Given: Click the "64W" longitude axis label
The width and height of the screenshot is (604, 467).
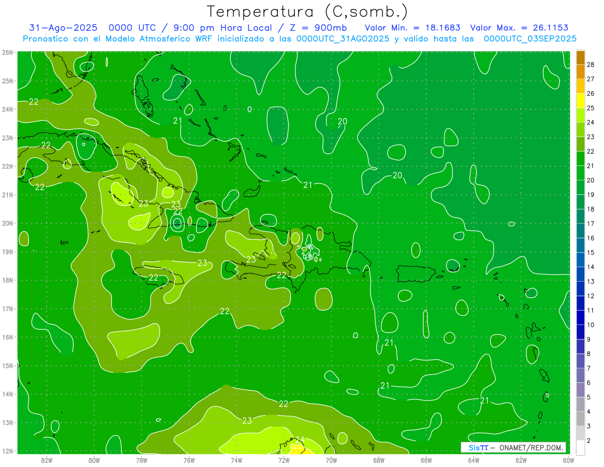Looking at the screenshot, I should coord(473,460).
